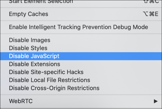Toggle Disable Styles option
The width and height of the screenshot is (162, 109).
(28, 48)
